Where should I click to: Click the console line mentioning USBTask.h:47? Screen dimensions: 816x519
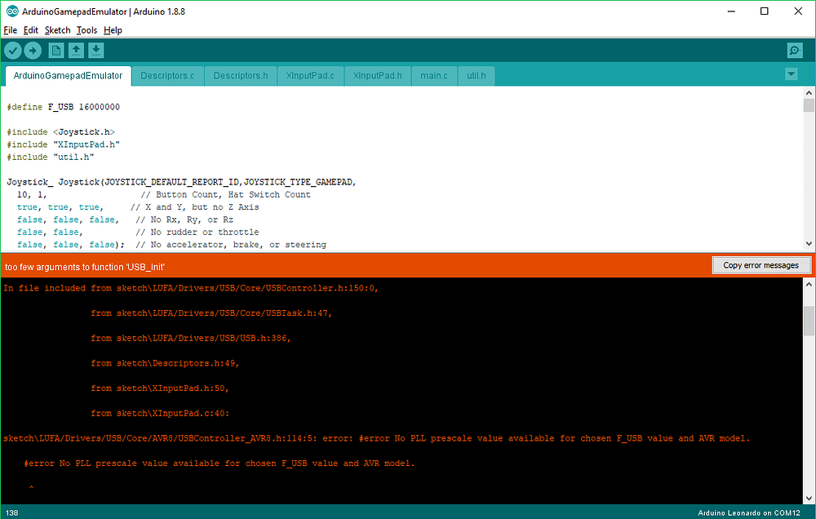(211, 313)
